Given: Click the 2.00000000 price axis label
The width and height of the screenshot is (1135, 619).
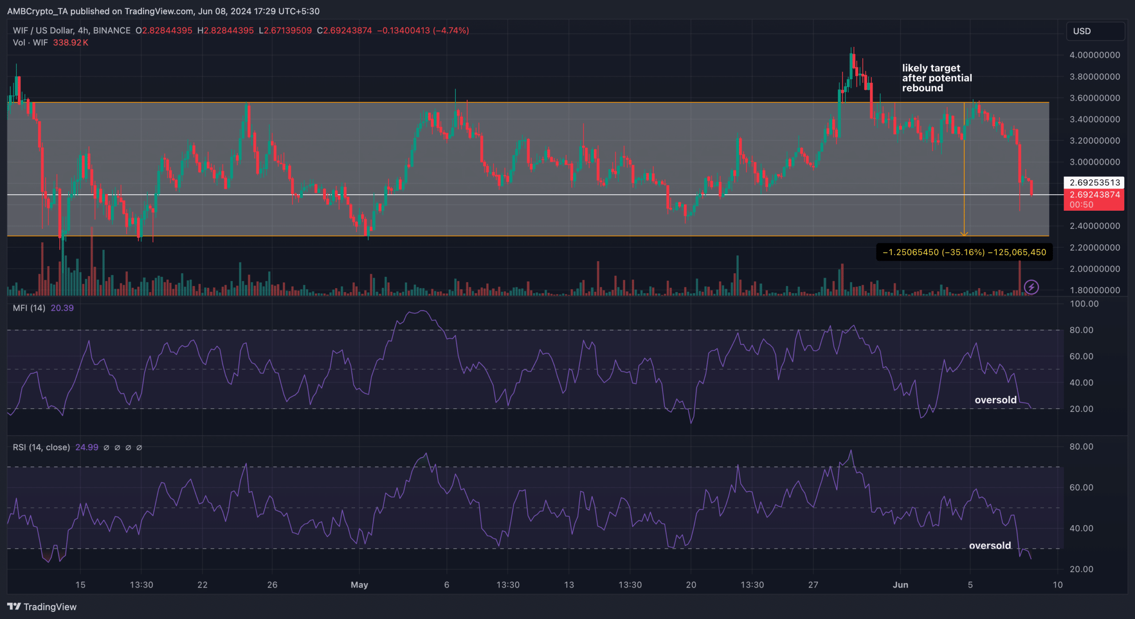Looking at the screenshot, I should point(1095,269).
